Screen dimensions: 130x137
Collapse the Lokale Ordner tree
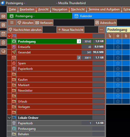[x=9, y=118]
